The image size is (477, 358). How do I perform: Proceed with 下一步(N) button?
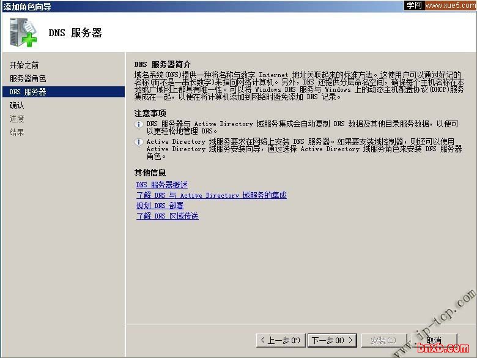332,340
